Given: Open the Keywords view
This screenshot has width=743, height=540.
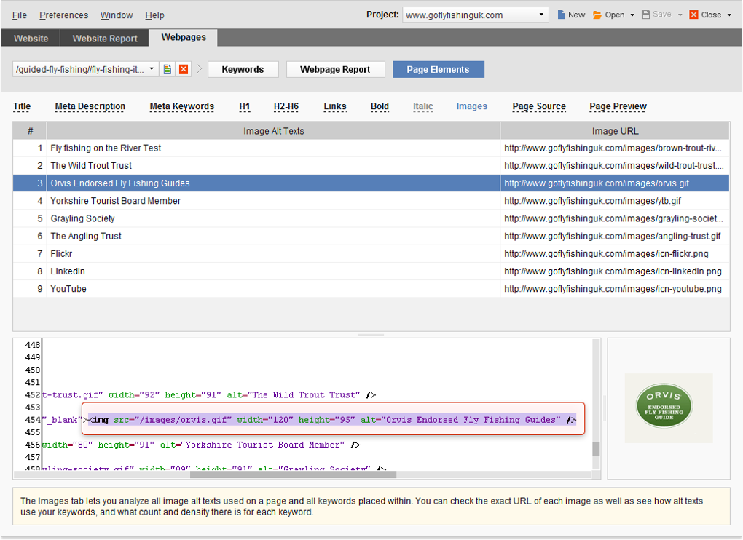Looking at the screenshot, I should (243, 69).
